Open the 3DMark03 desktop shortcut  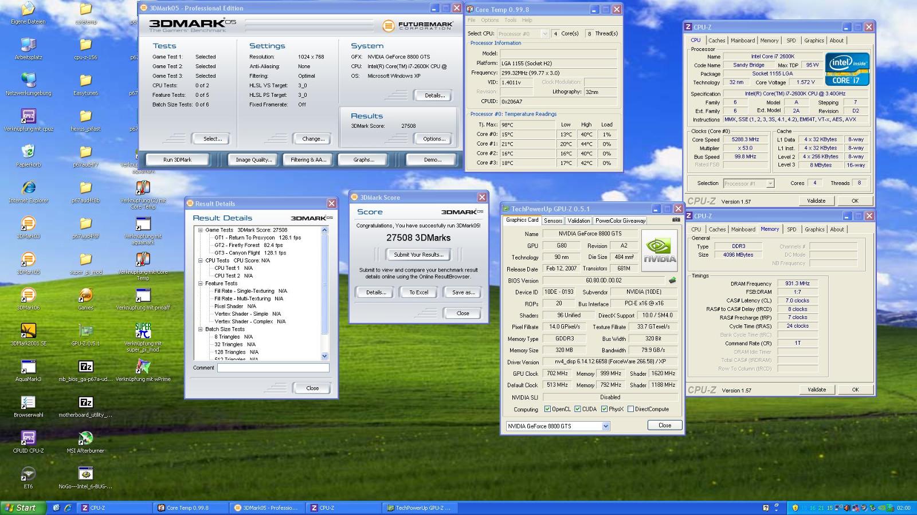[x=28, y=223]
